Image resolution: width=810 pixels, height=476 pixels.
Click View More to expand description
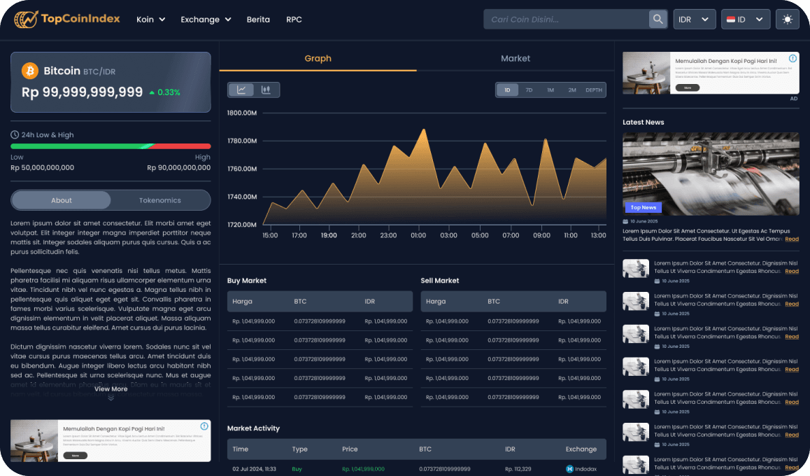pyautogui.click(x=111, y=389)
